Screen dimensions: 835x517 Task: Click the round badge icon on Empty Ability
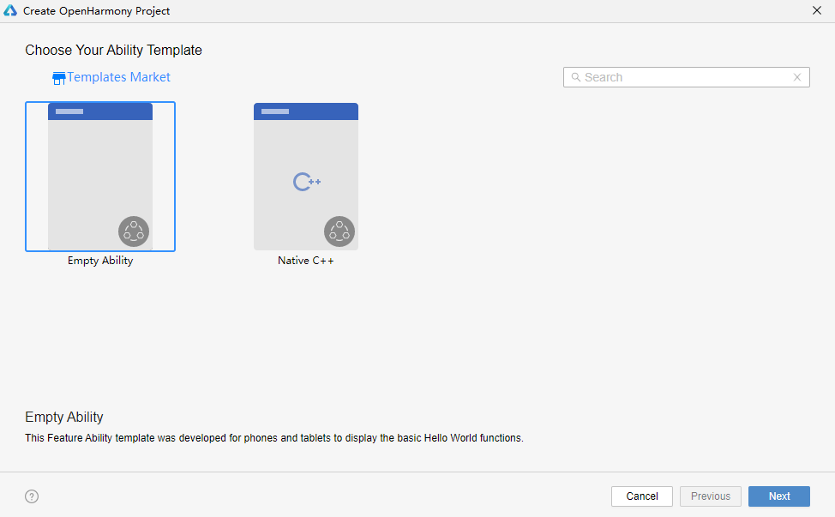click(x=134, y=231)
